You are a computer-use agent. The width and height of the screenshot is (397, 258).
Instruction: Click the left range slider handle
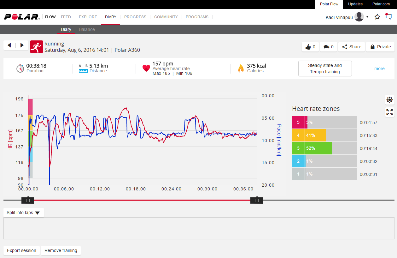pyautogui.click(x=28, y=200)
